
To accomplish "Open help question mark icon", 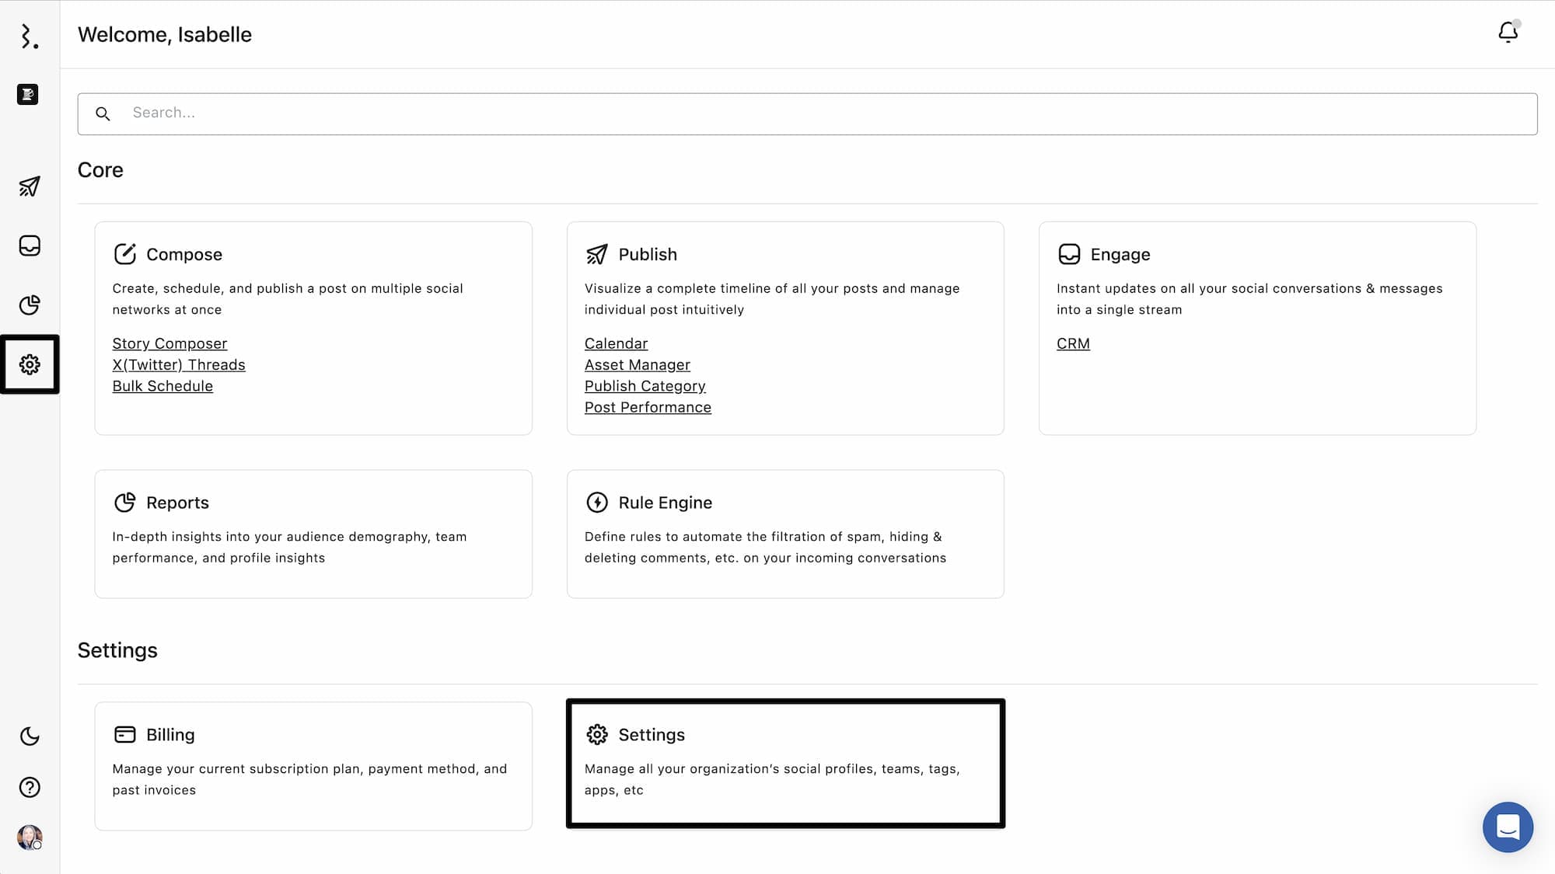I will point(30,787).
